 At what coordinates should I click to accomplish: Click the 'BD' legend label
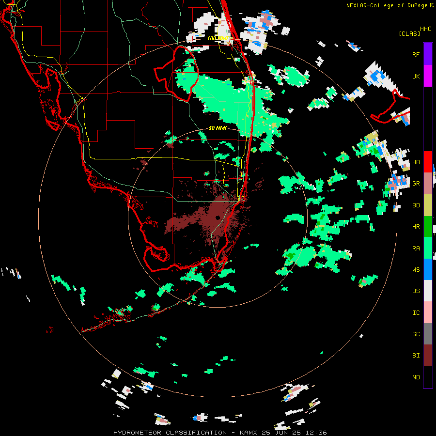click(416, 205)
